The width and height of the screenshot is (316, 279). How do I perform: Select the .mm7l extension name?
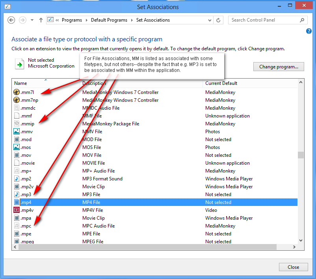(27, 92)
